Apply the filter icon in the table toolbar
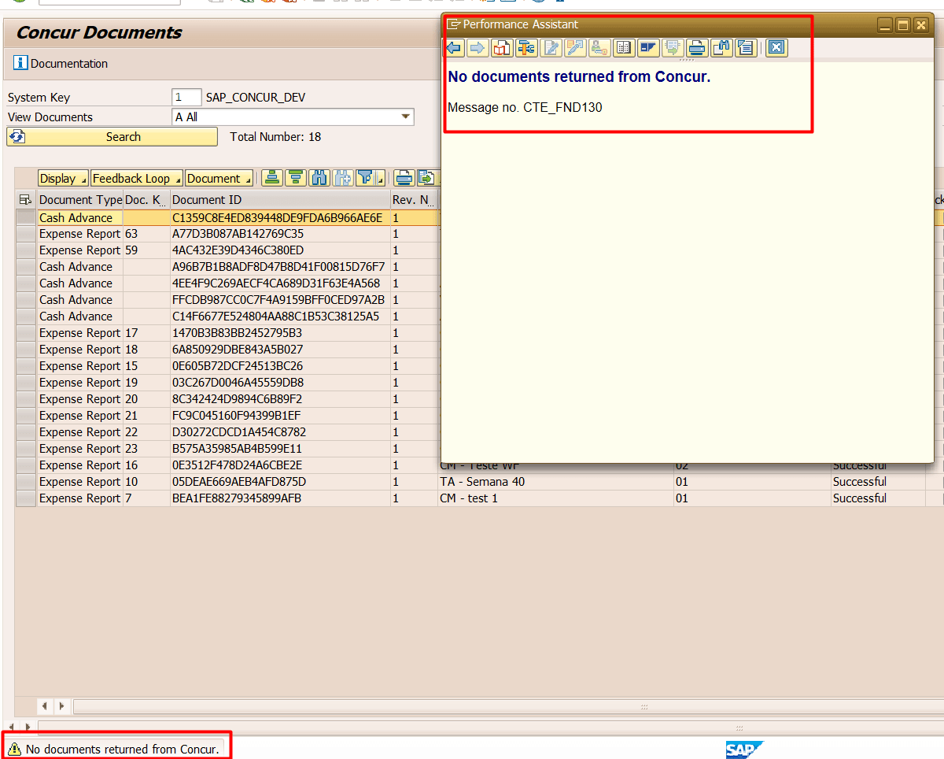This screenshot has height=759, width=944. pos(366,178)
